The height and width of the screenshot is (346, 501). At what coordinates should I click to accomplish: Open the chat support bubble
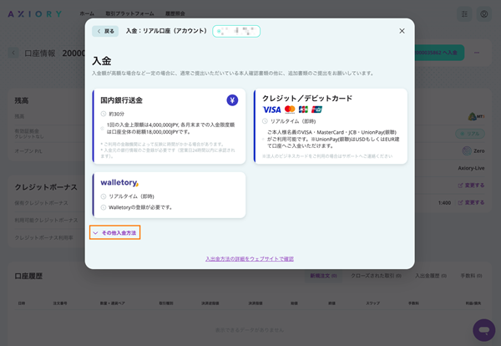484,330
